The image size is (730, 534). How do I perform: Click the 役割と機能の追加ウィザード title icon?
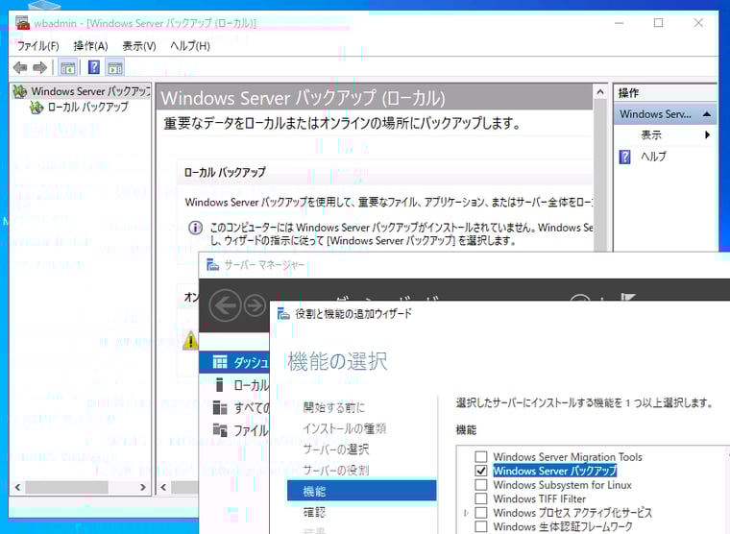283,314
